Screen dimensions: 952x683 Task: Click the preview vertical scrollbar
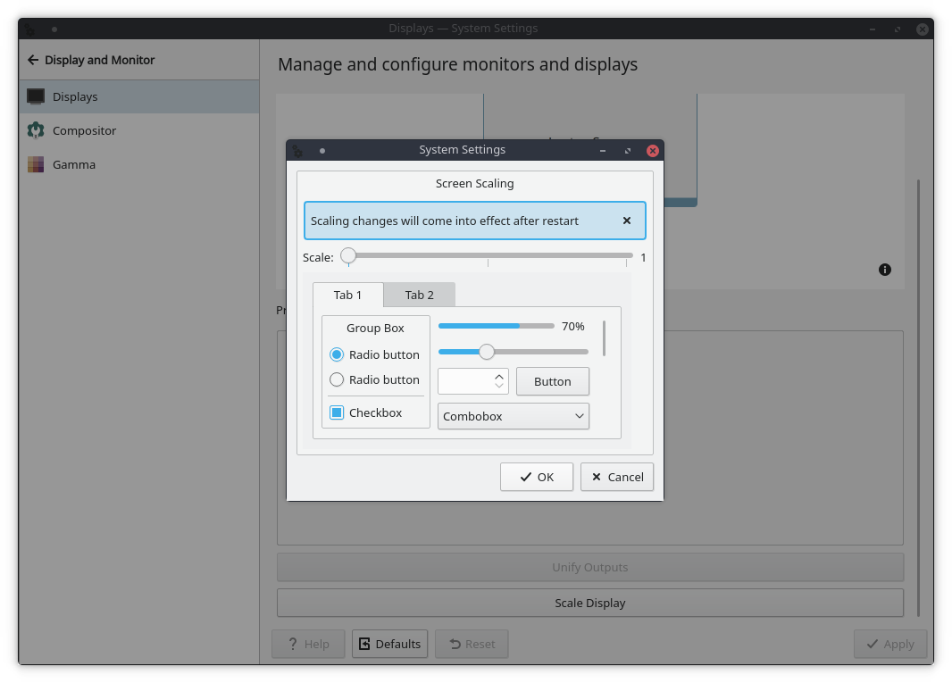(604, 338)
